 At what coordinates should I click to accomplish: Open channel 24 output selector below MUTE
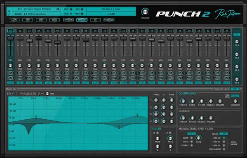[226, 83]
